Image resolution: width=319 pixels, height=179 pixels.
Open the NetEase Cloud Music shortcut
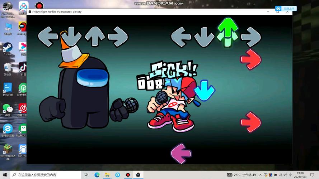point(22,110)
